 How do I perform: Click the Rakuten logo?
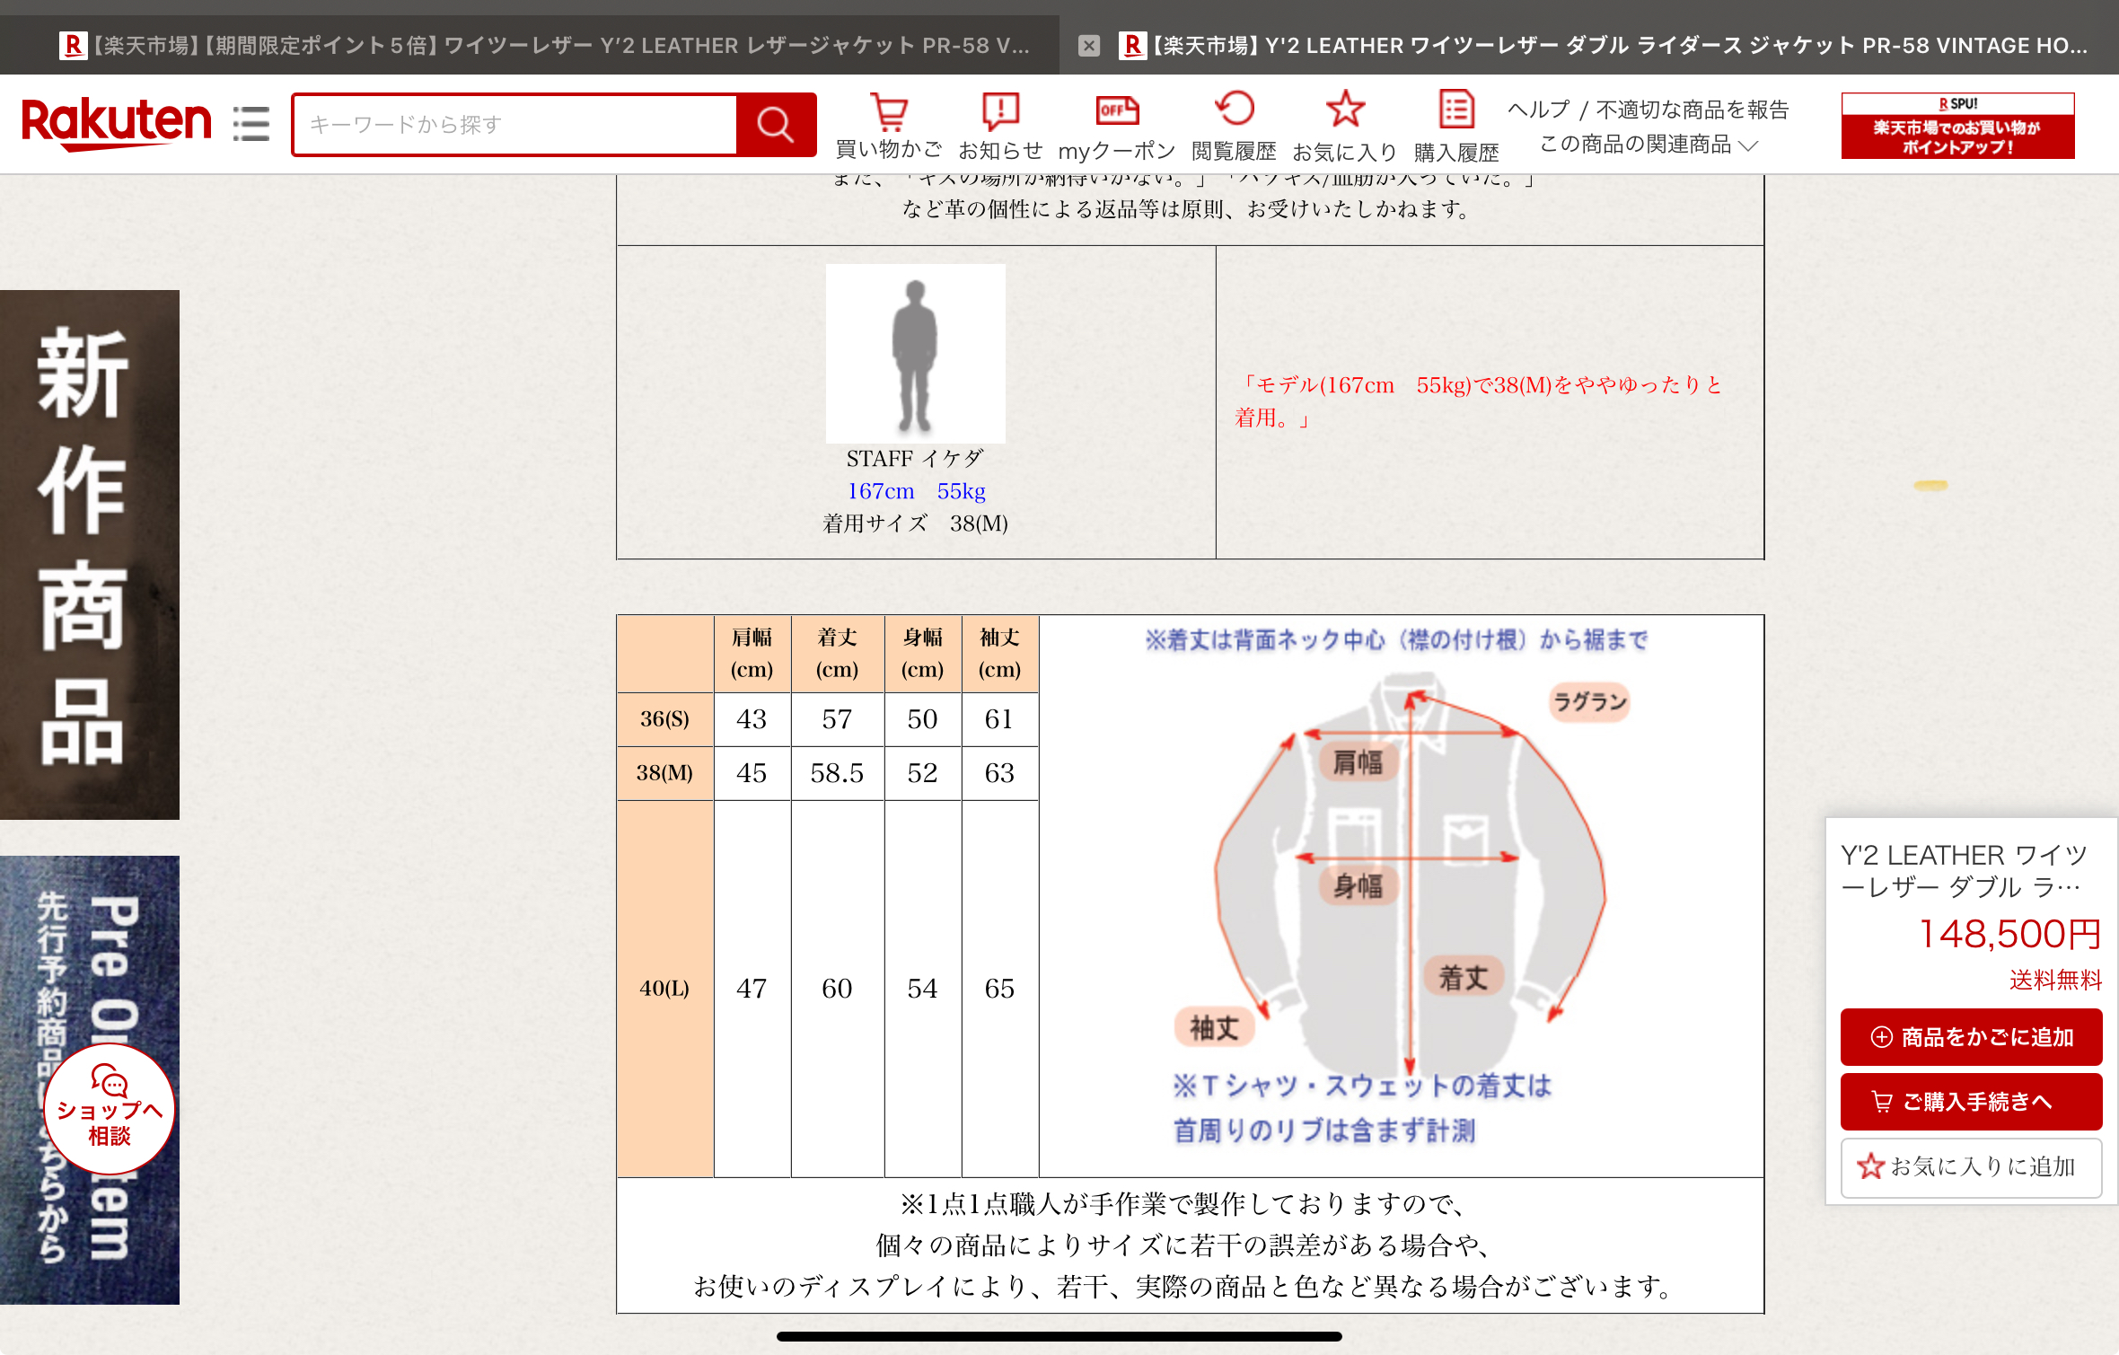pyautogui.click(x=117, y=123)
